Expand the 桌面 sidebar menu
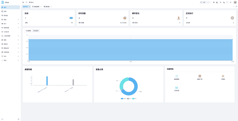 10,20
